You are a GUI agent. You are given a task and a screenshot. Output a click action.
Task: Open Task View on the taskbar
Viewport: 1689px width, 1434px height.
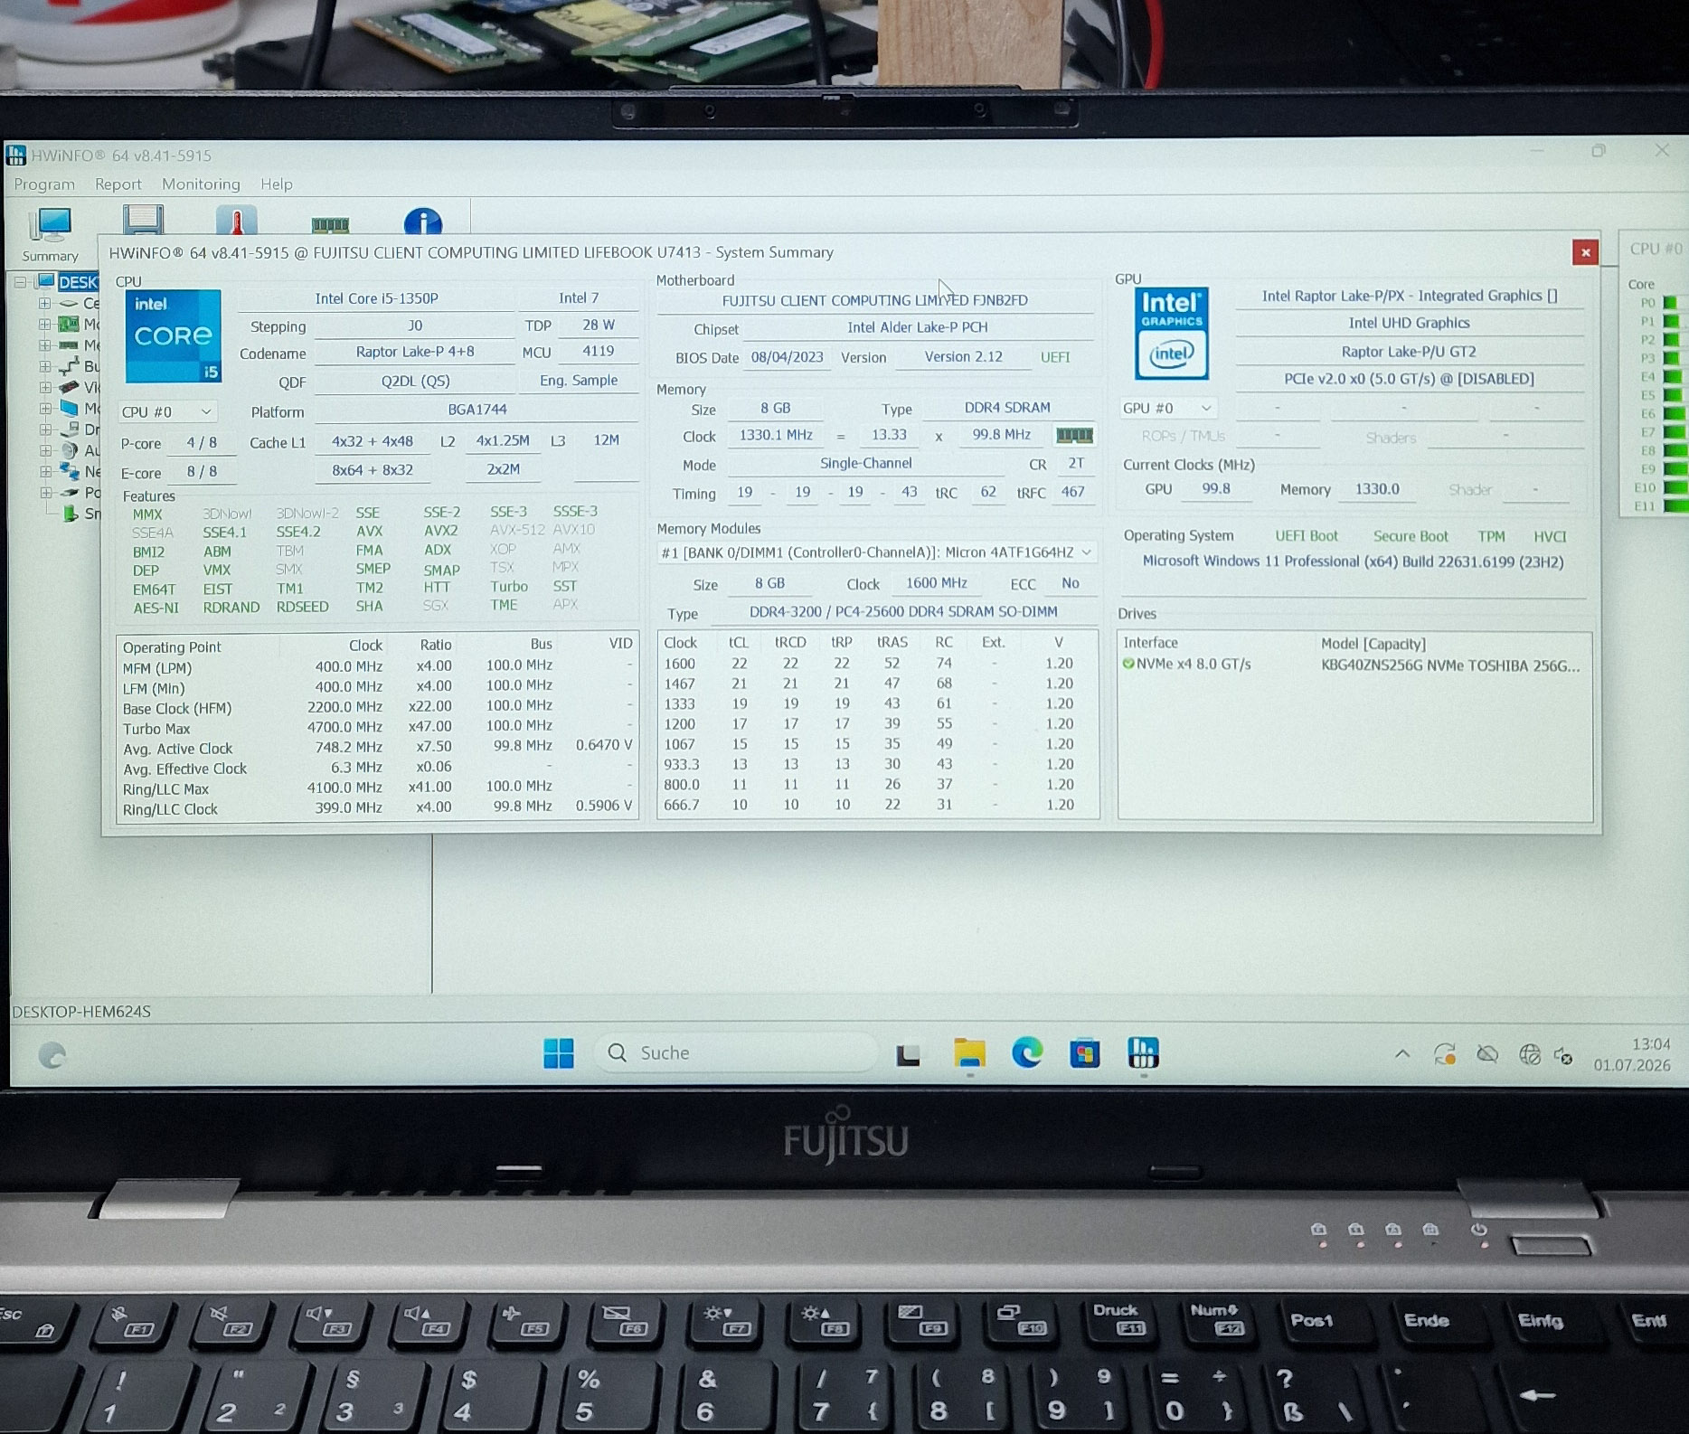point(908,1054)
